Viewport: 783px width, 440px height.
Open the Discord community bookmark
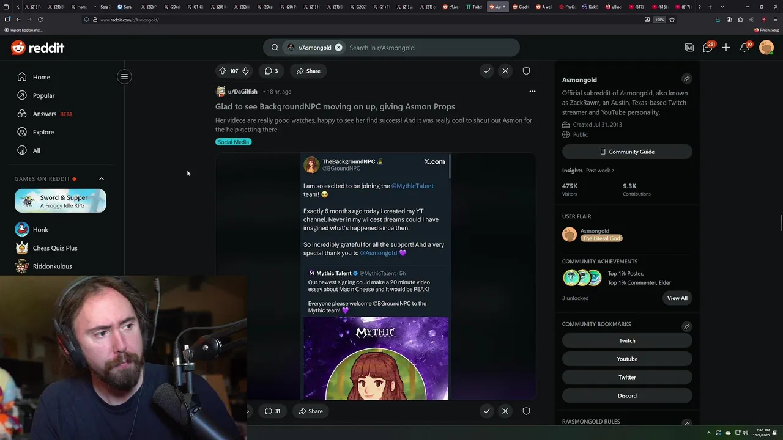tap(627, 395)
